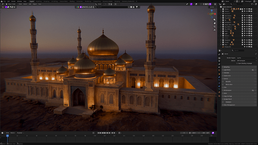
Task: Open the File menu
Action: click(x=4, y=1)
